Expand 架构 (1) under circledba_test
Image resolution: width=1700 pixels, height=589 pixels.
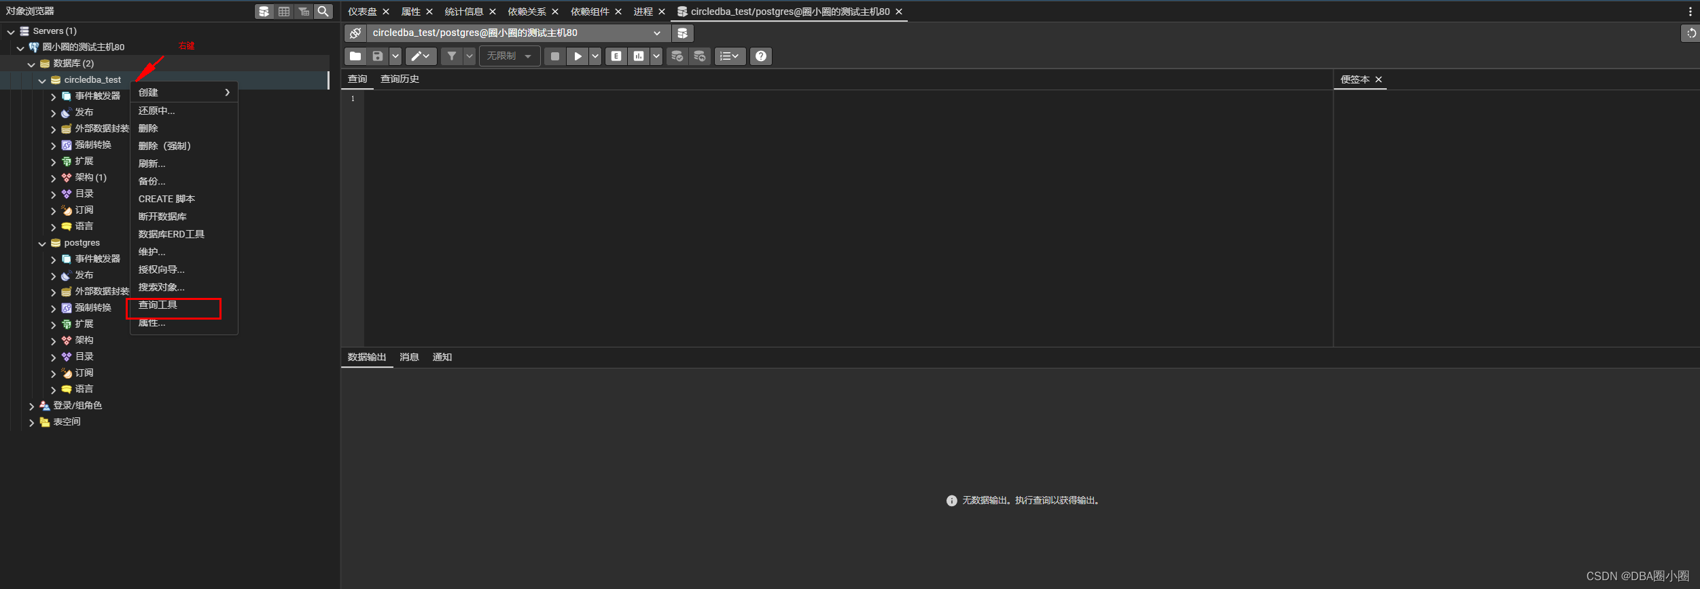tap(53, 178)
